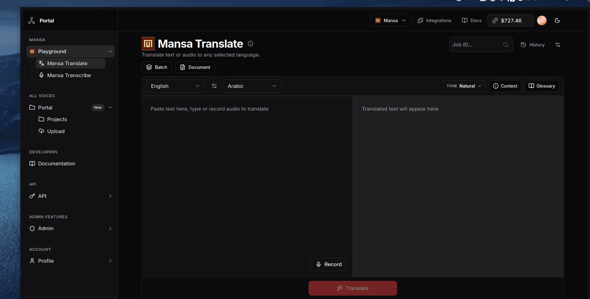Open the Tone Natural dropdown
The width and height of the screenshot is (590, 299).
pyautogui.click(x=464, y=86)
